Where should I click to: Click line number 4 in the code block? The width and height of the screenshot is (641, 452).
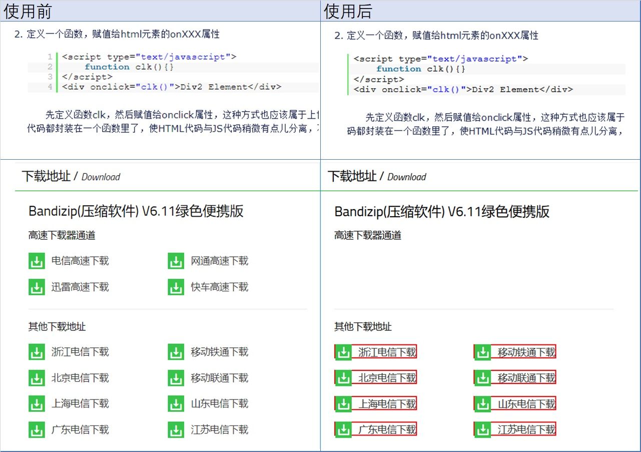coord(50,87)
